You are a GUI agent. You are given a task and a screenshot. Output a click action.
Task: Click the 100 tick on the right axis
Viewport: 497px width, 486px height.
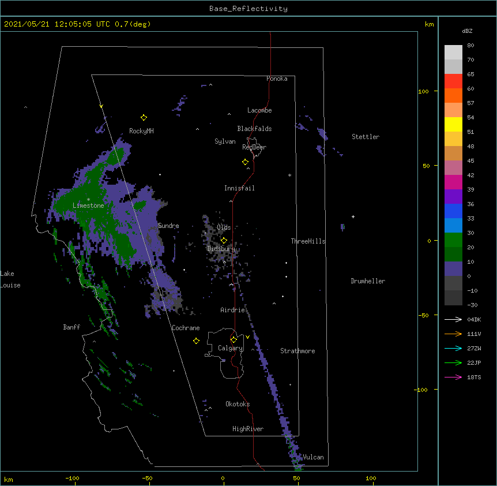coord(423,91)
